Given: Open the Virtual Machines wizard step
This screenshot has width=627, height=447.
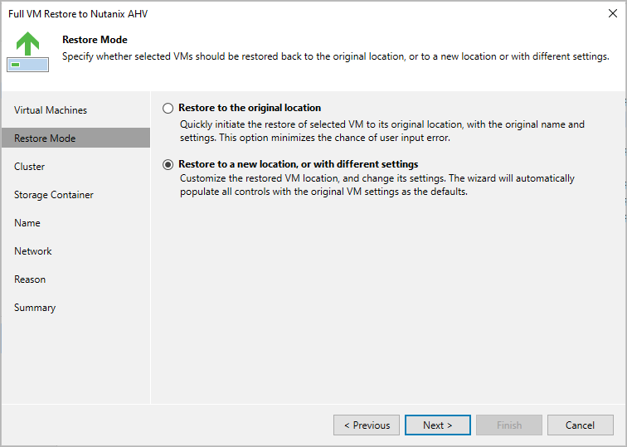Looking at the screenshot, I should pyautogui.click(x=51, y=110).
